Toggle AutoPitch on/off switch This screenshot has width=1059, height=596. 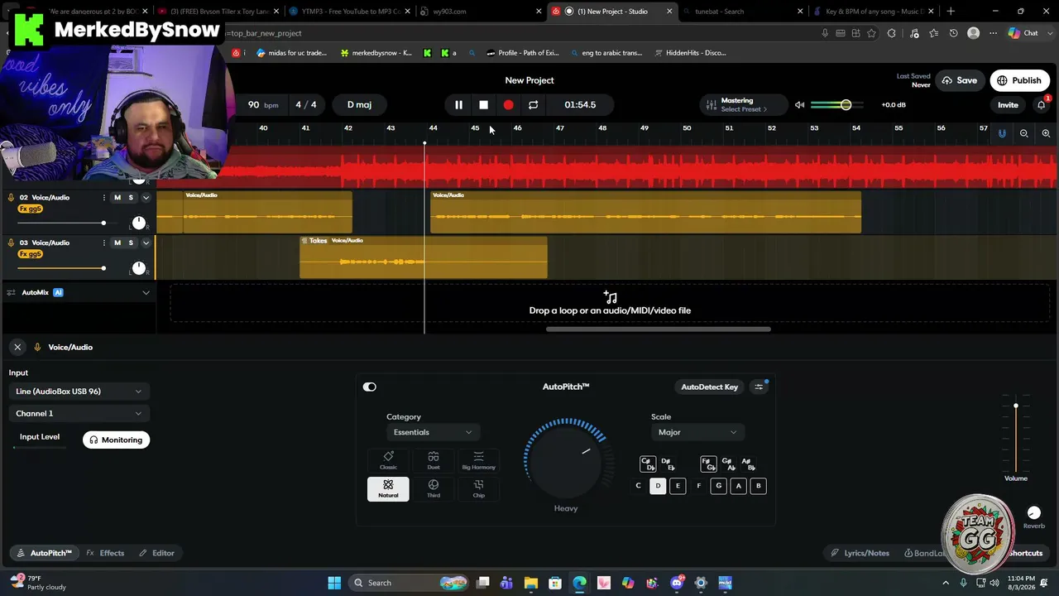pos(370,387)
